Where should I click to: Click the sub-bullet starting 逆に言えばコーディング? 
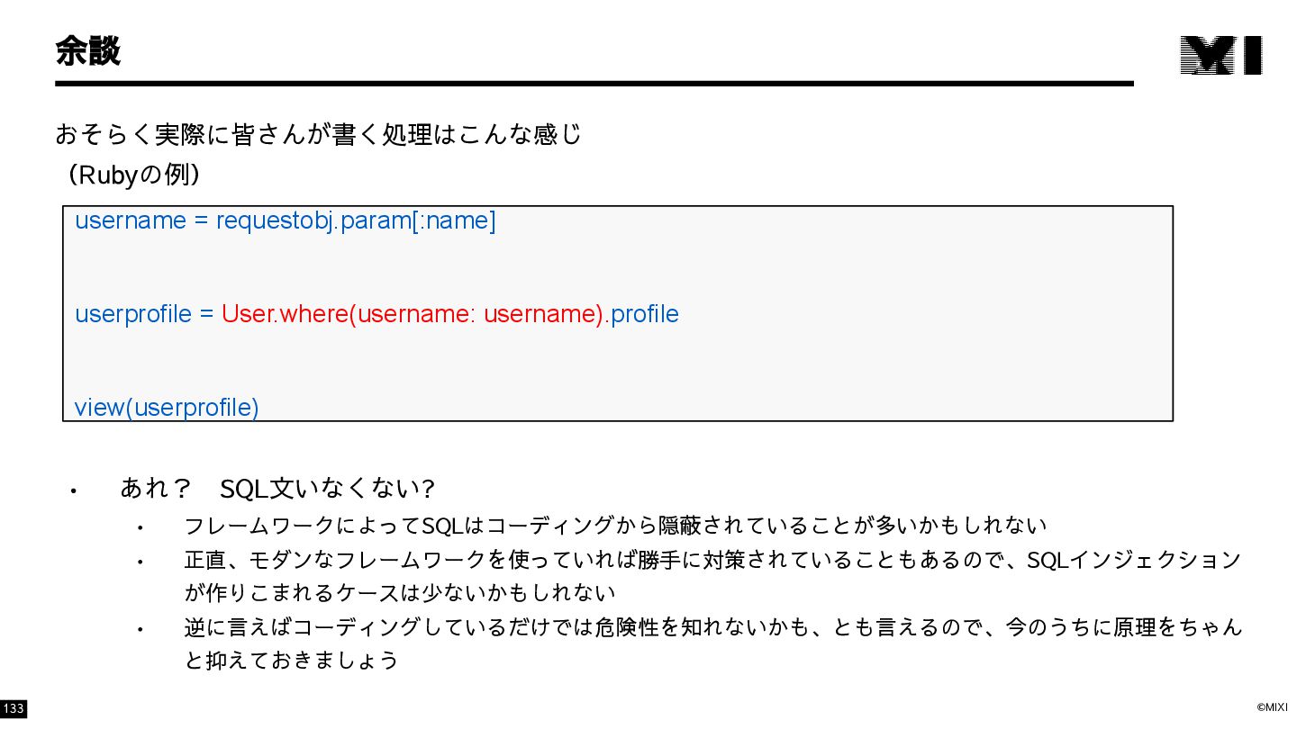[x=713, y=626]
